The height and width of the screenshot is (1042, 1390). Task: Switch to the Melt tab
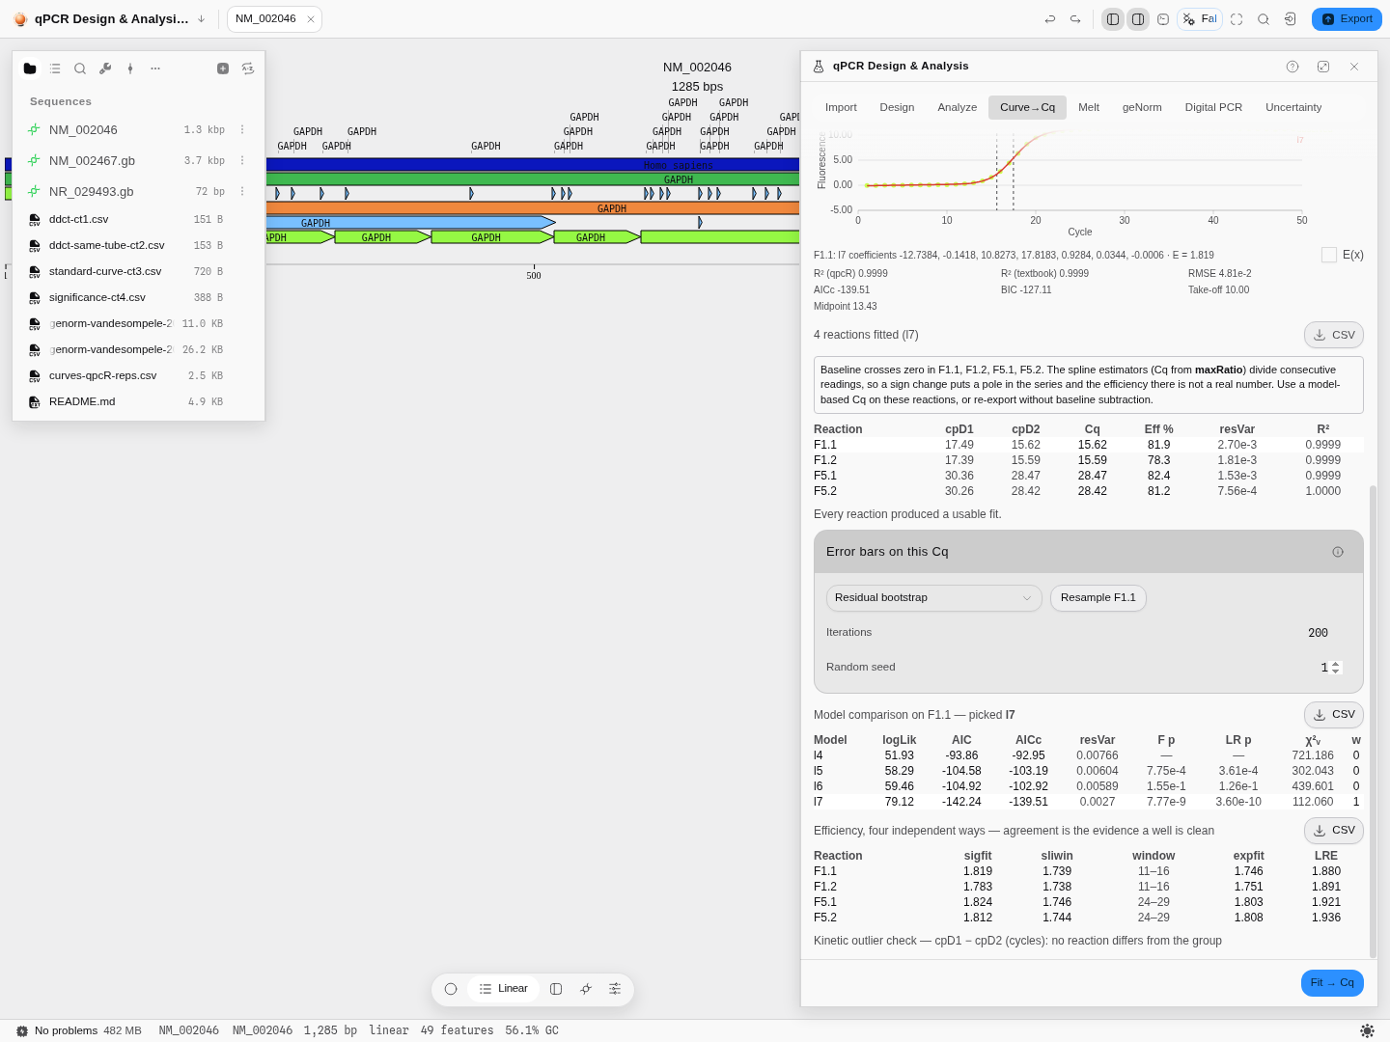1089,107
